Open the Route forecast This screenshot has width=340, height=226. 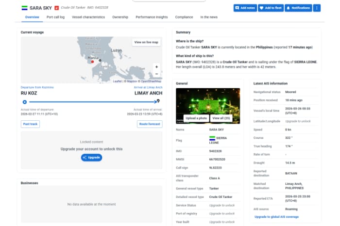(149, 124)
